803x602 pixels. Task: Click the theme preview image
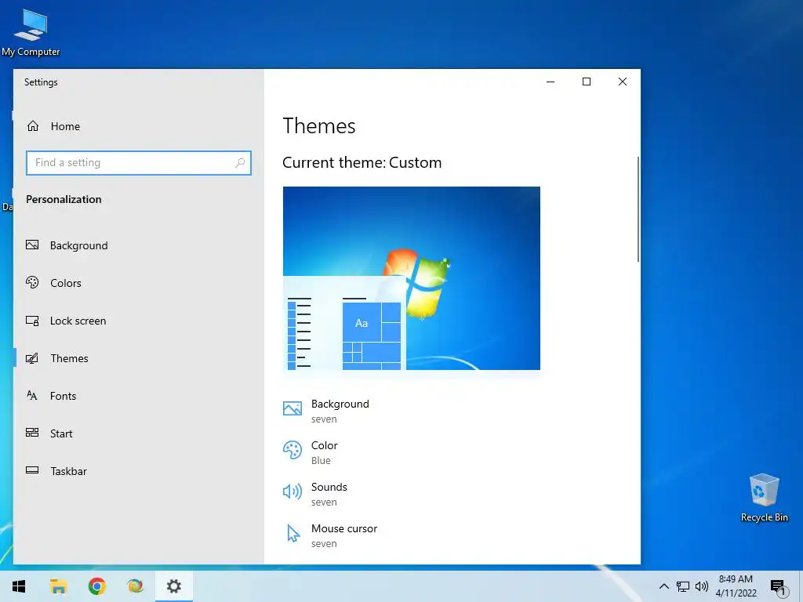pyautogui.click(x=411, y=278)
